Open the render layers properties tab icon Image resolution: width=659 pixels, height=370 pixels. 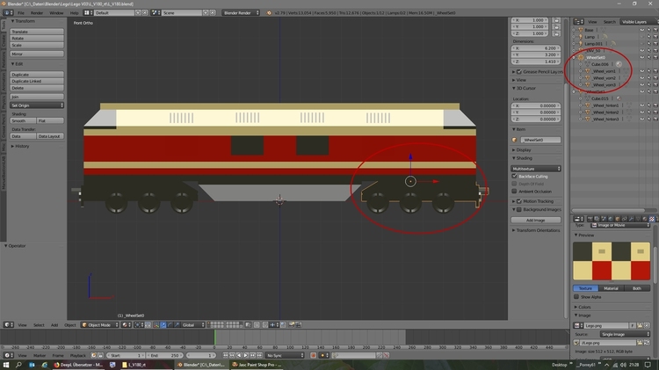(597, 219)
